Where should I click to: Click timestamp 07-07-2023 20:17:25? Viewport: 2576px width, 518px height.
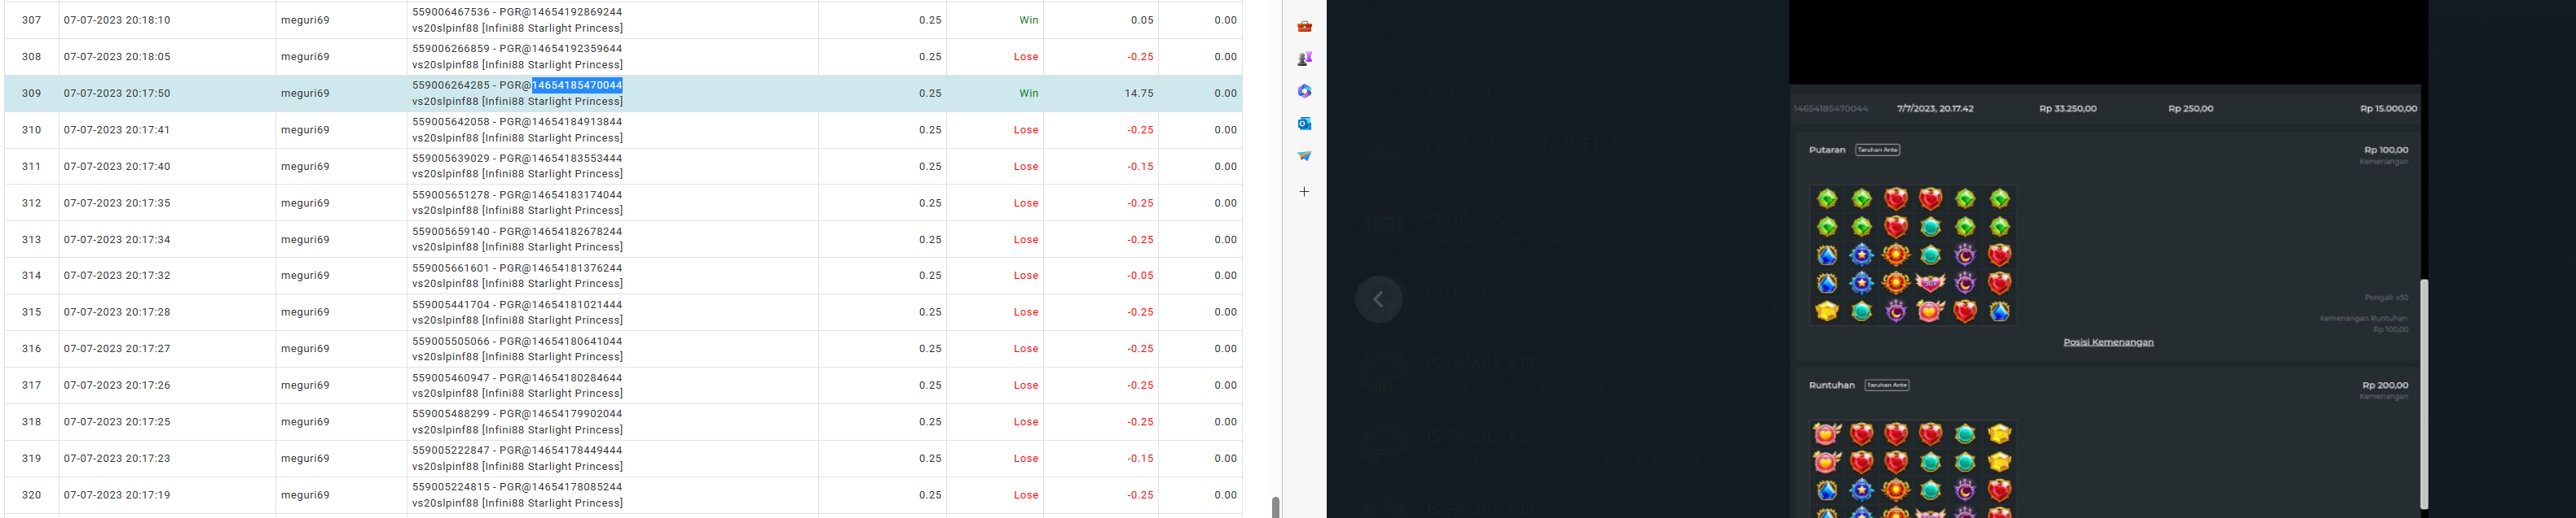[x=117, y=422]
